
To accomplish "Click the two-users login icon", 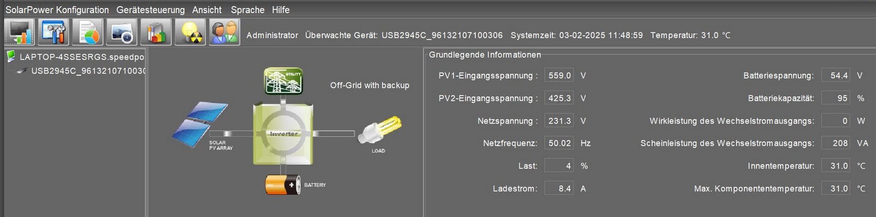I will coord(225,32).
